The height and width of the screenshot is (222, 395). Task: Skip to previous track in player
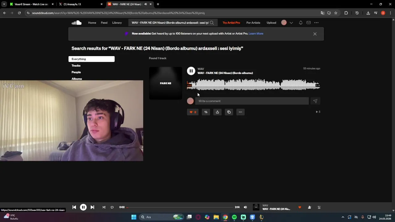coord(74,207)
